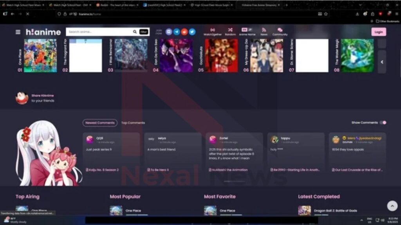Screen dimensions: 401x225
Task: Open the Telegram icon
Action: [177, 31]
